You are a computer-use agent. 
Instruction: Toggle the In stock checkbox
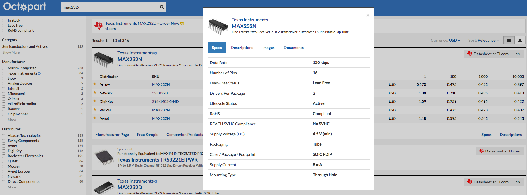coord(4,20)
